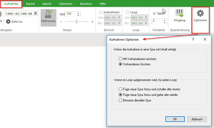Click the Gehe zu play icon
The width and height of the screenshot is (214, 128).
pos(8,22)
